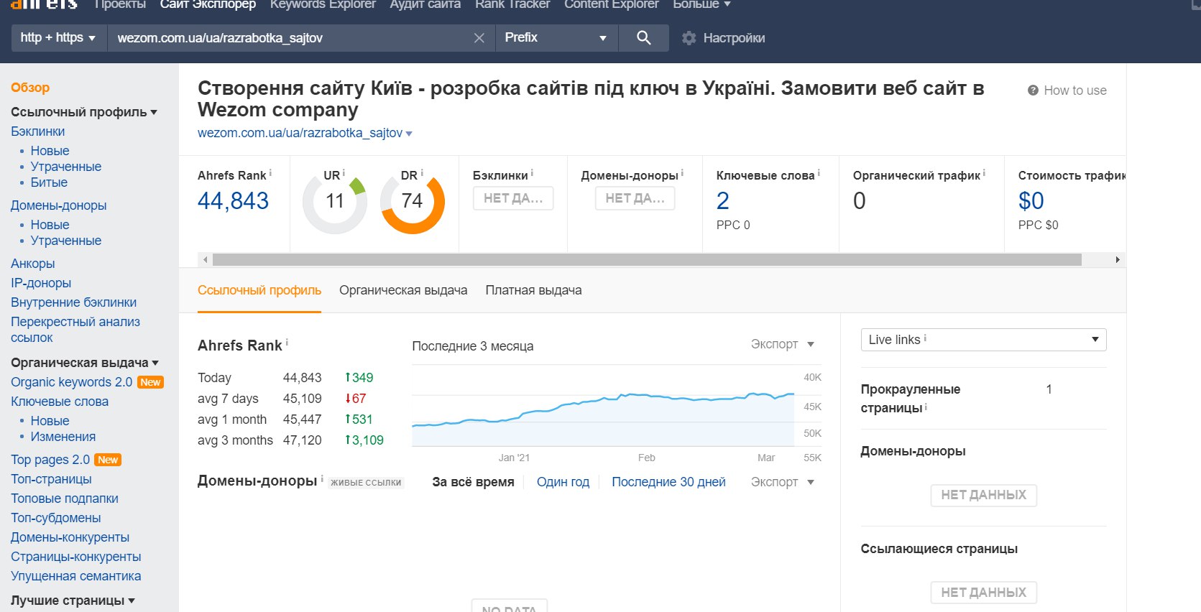The image size is (1201, 612).
Task: Open the Prefix mode dropdown
Action: [556, 37]
